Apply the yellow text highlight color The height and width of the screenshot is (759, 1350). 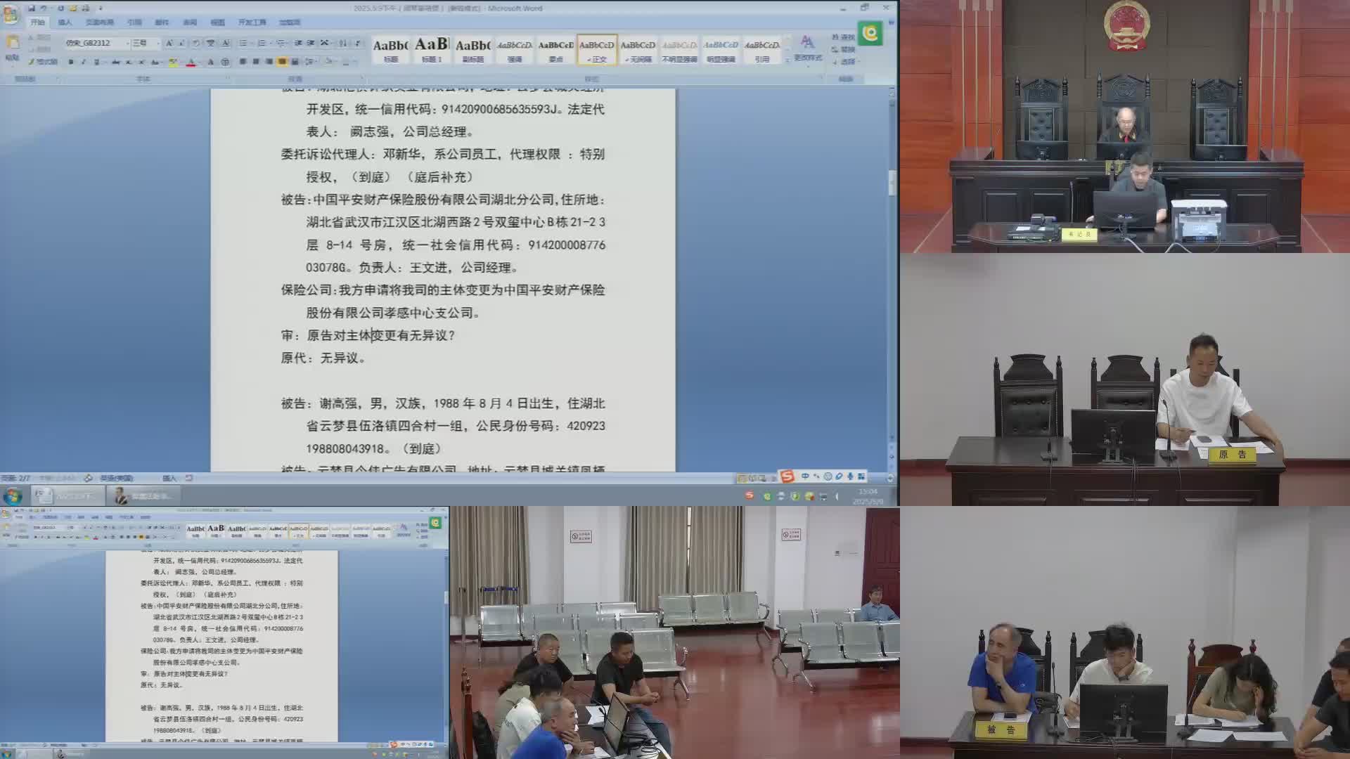[173, 62]
